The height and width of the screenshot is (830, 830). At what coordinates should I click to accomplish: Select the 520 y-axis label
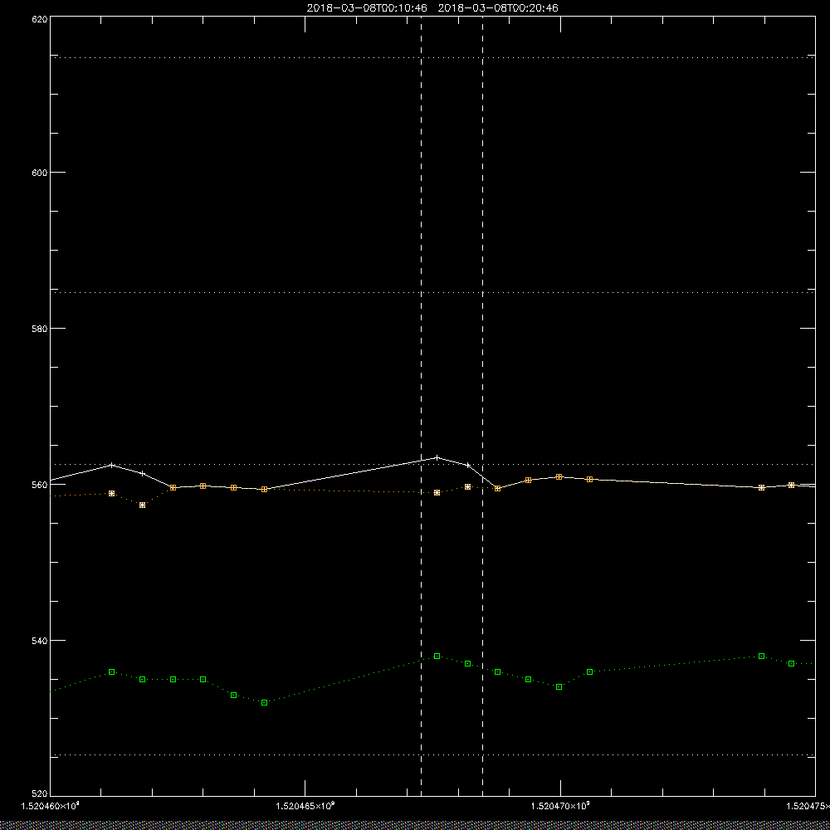(x=40, y=794)
